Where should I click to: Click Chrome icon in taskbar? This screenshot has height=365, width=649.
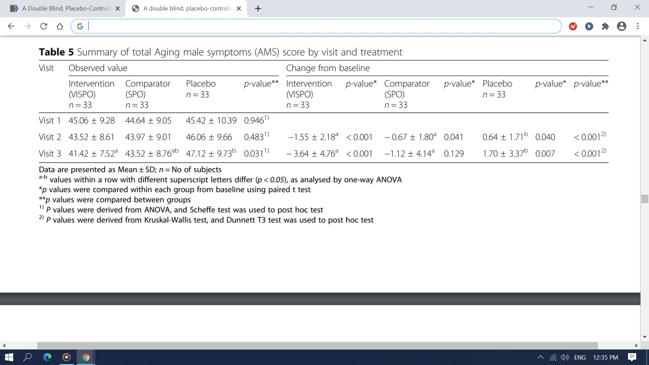[x=86, y=357]
